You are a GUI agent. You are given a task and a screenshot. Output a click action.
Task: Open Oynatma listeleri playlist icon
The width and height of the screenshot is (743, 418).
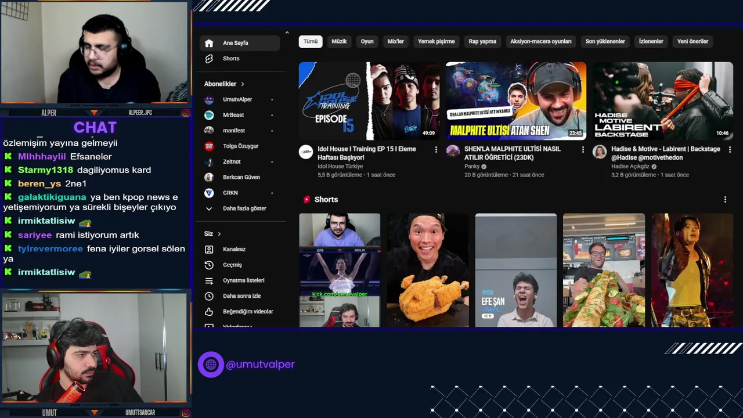point(209,280)
